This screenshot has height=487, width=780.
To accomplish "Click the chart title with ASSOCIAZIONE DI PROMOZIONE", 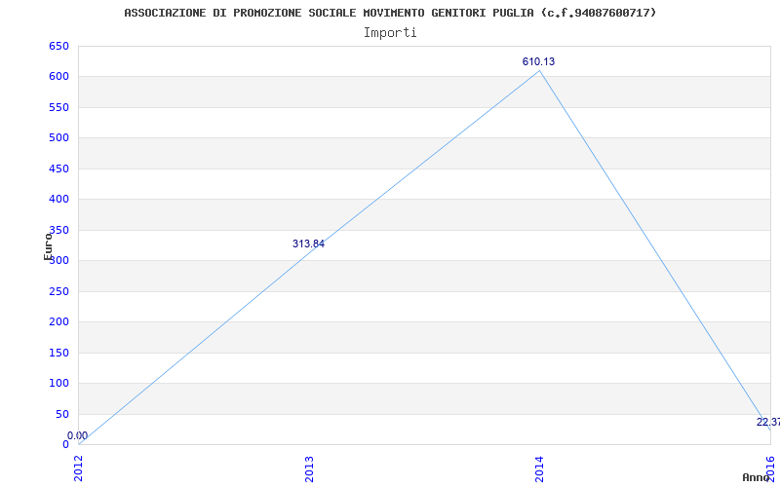I will click(x=390, y=13).
